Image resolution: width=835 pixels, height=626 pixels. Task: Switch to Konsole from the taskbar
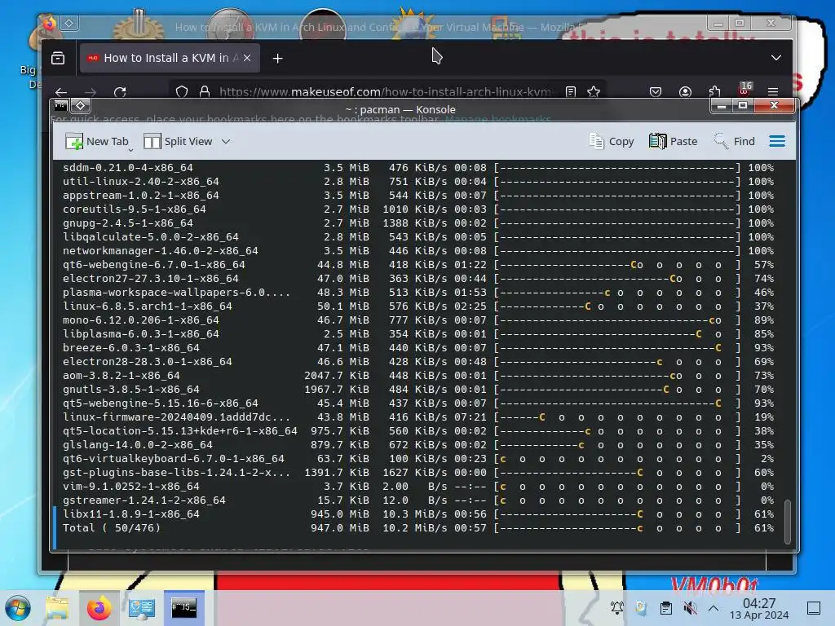point(183,608)
